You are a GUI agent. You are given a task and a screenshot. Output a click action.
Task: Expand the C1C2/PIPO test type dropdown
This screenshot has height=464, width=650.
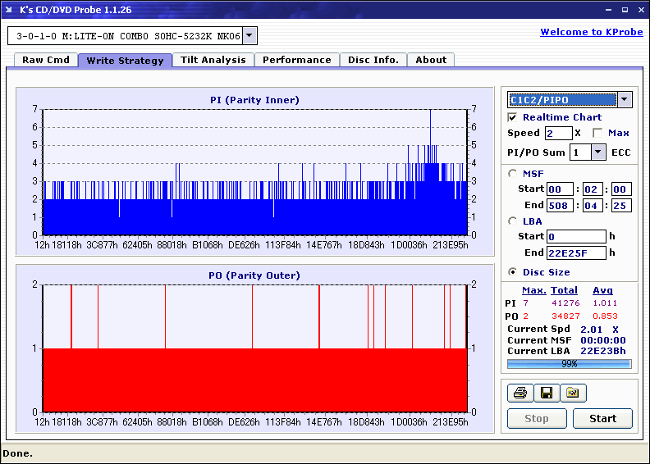[625, 99]
